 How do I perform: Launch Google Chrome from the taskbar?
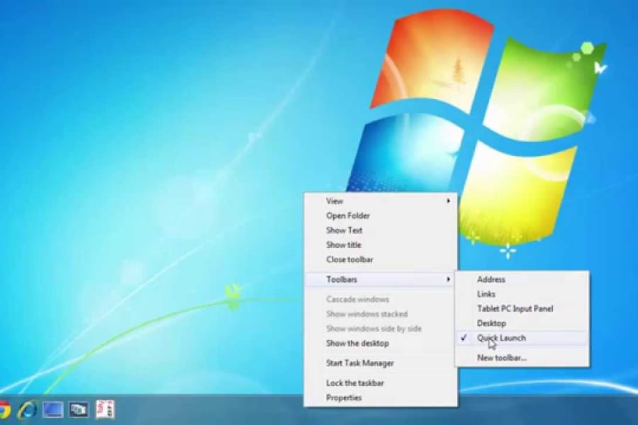click(x=4, y=409)
